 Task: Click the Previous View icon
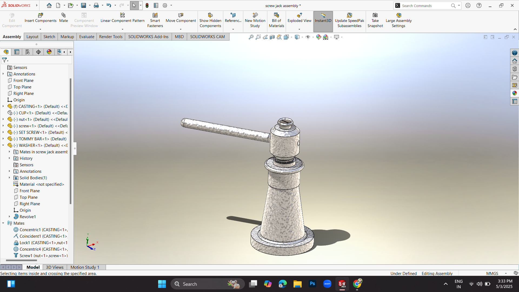click(265, 37)
